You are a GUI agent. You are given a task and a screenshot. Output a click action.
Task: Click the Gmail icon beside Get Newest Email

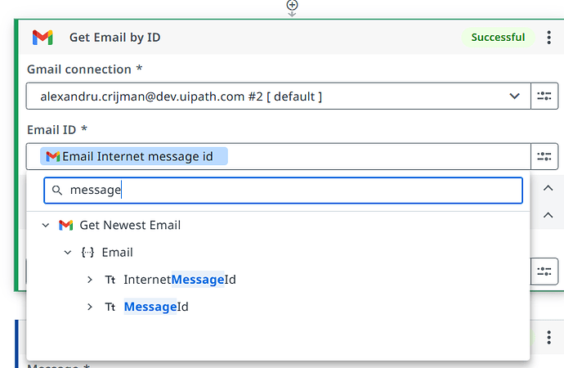click(x=66, y=225)
